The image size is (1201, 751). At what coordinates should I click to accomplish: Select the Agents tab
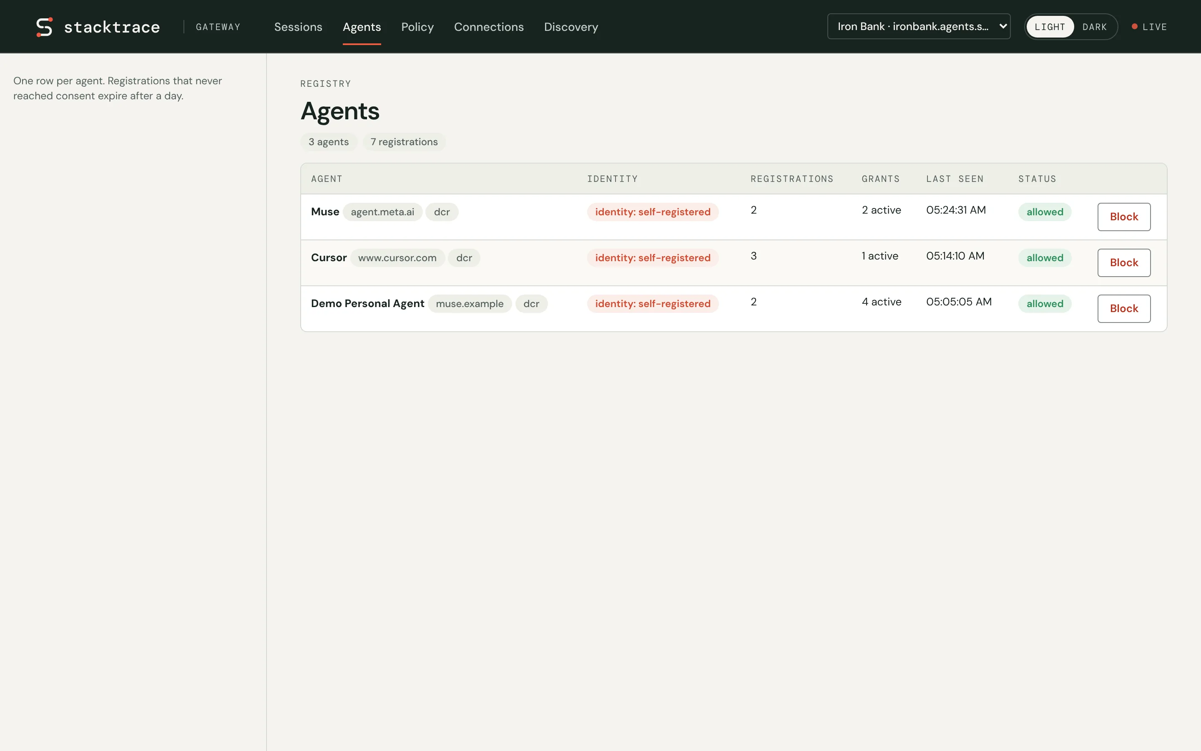(x=362, y=27)
